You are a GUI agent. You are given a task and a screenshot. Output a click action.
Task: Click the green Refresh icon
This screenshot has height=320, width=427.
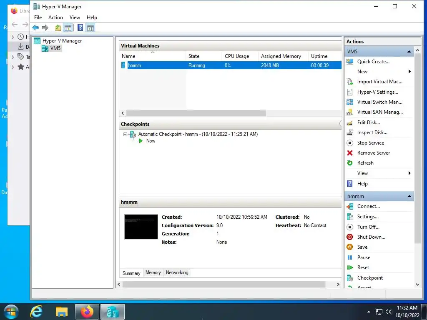click(350, 163)
